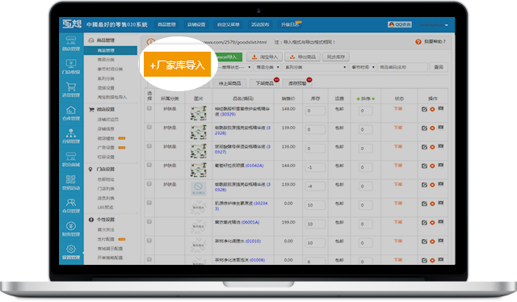Click the edit icon in the first product row
517x302 pixels.
tap(424, 109)
